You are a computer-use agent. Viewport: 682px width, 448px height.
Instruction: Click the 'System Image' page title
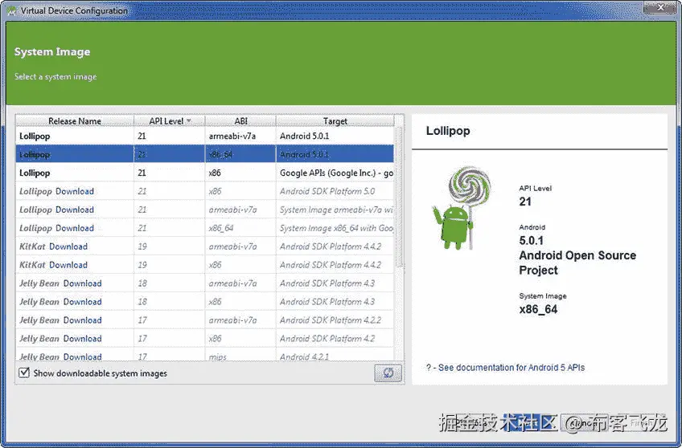coord(52,51)
